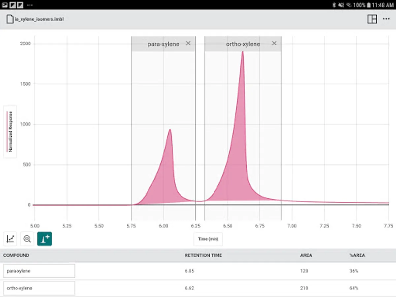This screenshot has height=297, width=396.
Task: Toggle the add peak integration tool
Action: pos(45,239)
